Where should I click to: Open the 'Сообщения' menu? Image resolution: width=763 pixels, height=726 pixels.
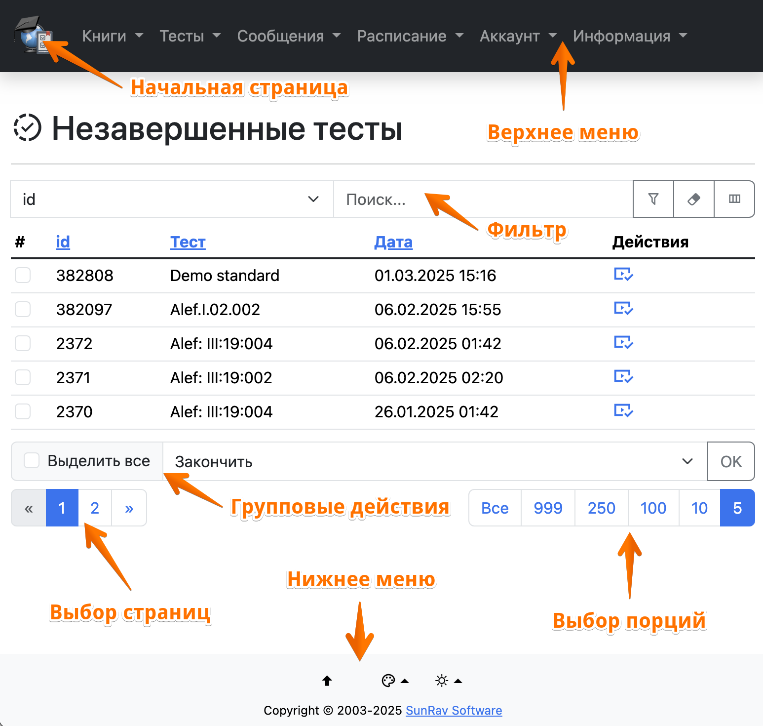[288, 36]
